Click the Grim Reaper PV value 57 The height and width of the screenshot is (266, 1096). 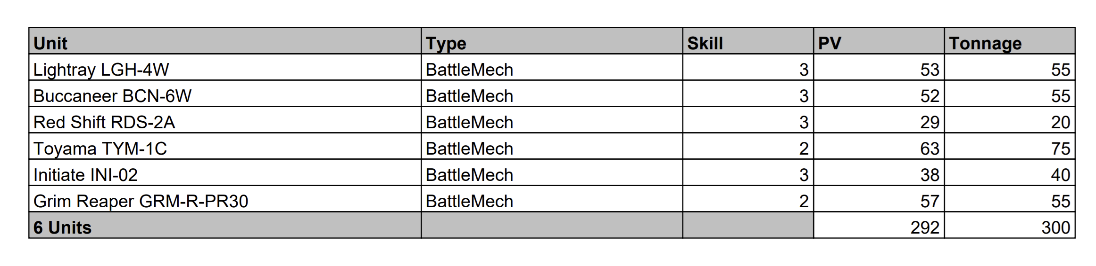930,201
